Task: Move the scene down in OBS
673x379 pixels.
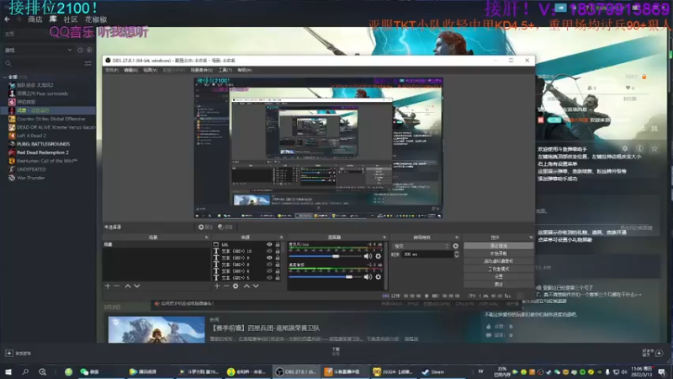Action: [137, 286]
